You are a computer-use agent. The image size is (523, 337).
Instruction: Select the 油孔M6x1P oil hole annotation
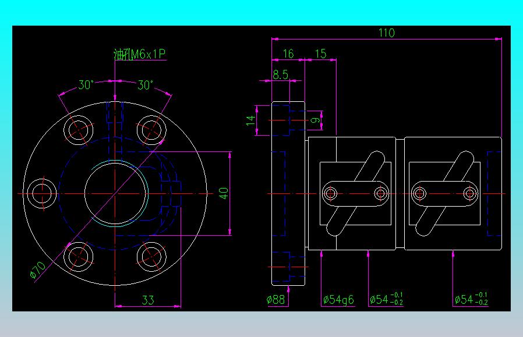tap(139, 54)
